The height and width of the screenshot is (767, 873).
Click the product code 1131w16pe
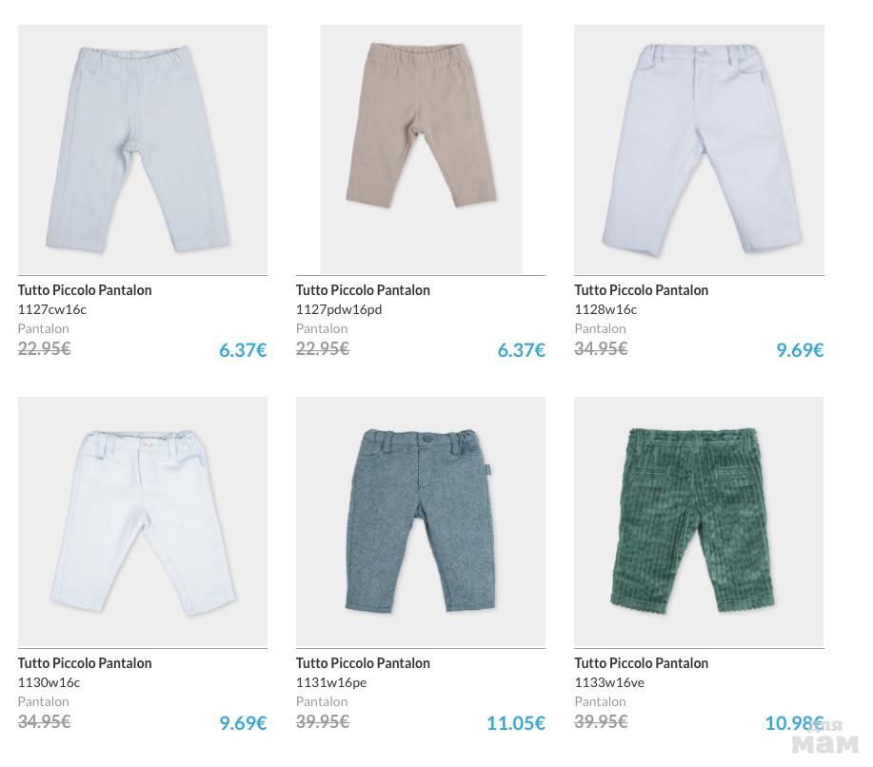tap(331, 682)
